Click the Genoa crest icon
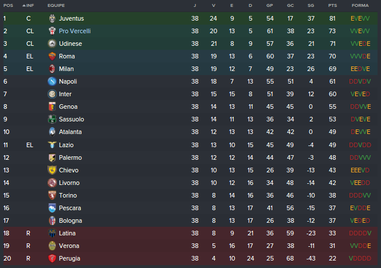The height and width of the screenshot is (268, 381). (x=52, y=107)
